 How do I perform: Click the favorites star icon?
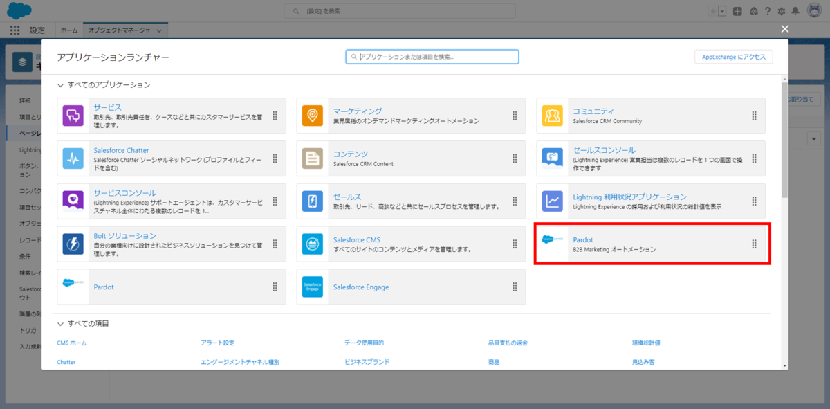tap(712, 11)
